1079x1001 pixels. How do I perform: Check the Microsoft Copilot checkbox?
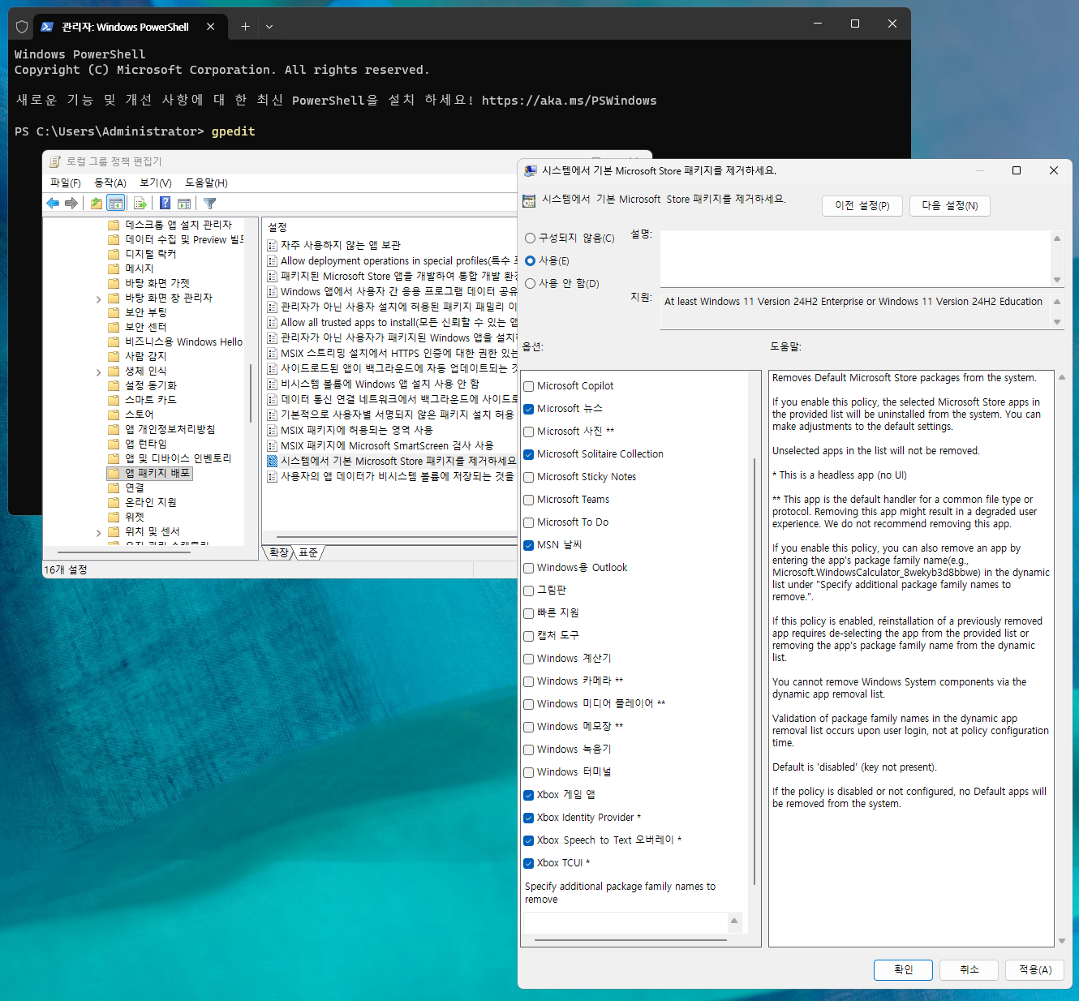[529, 387]
